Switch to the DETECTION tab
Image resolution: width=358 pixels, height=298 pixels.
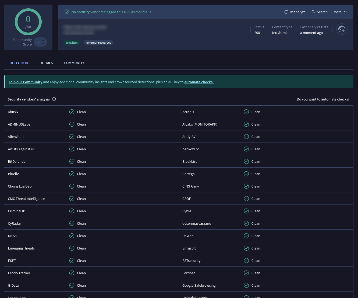[x=19, y=63]
